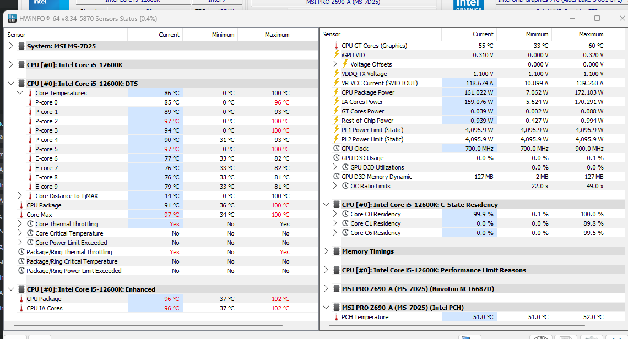
Task: Click clock icon beside Package/Ring Thermal Throttling
Action: [x=21, y=251]
